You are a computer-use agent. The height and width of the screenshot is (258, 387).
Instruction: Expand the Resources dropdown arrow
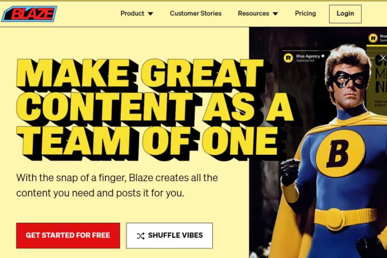[x=276, y=14]
